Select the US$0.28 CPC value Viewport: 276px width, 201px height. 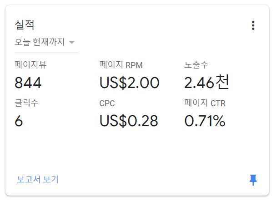click(129, 121)
